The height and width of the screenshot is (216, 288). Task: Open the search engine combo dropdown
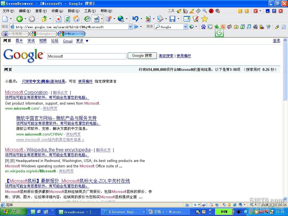[185, 27]
